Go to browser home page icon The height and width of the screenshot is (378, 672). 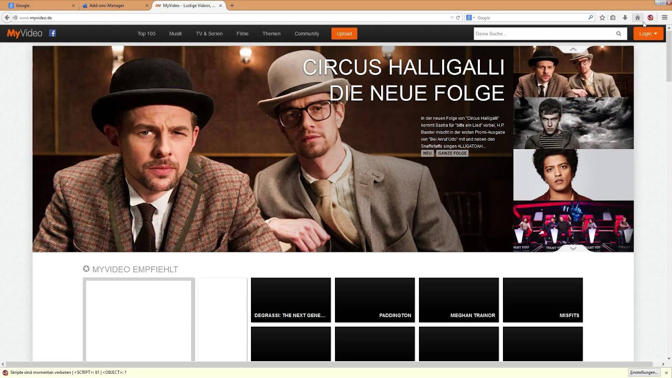[637, 17]
